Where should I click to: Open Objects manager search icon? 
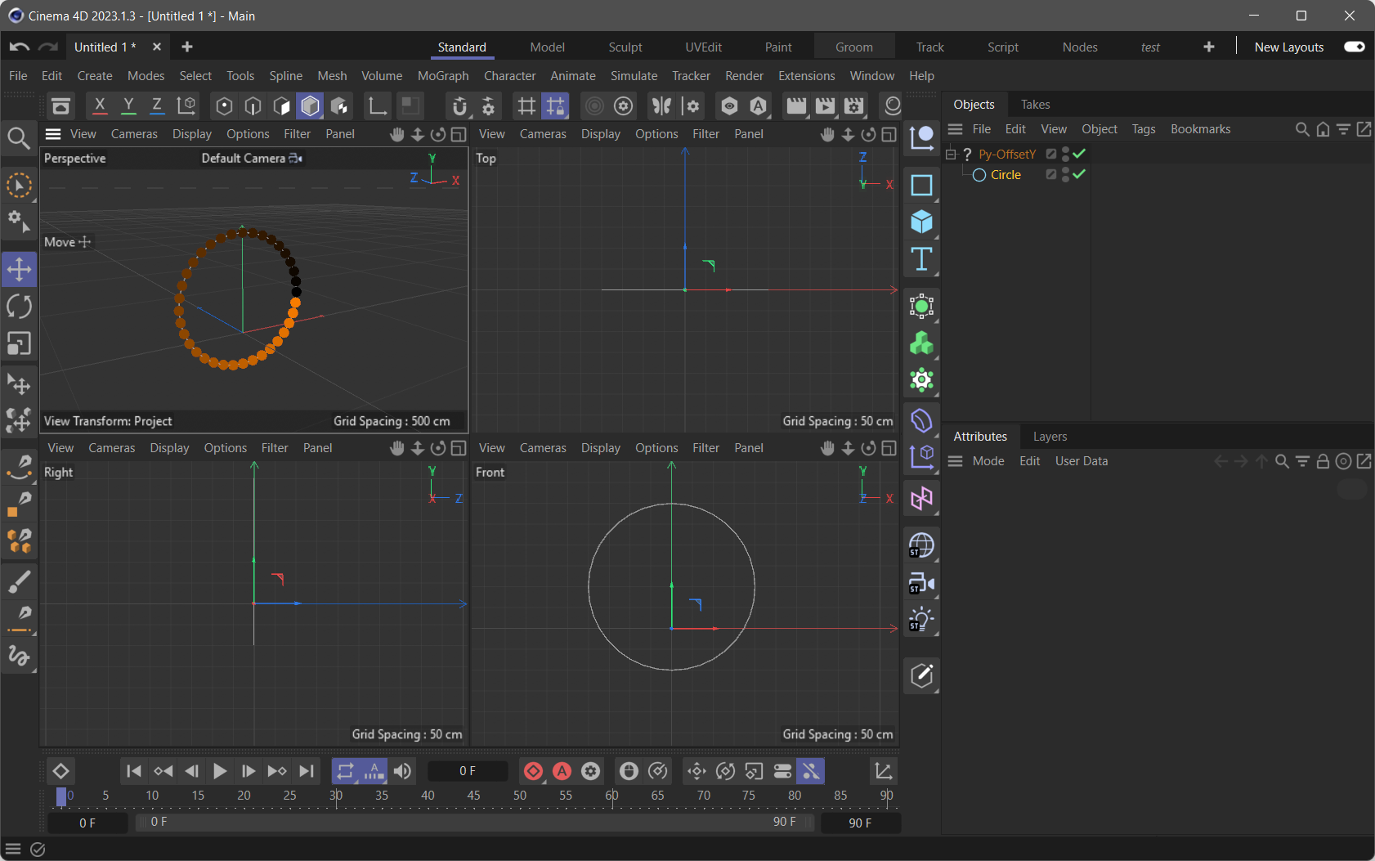pyautogui.click(x=1302, y=129)
